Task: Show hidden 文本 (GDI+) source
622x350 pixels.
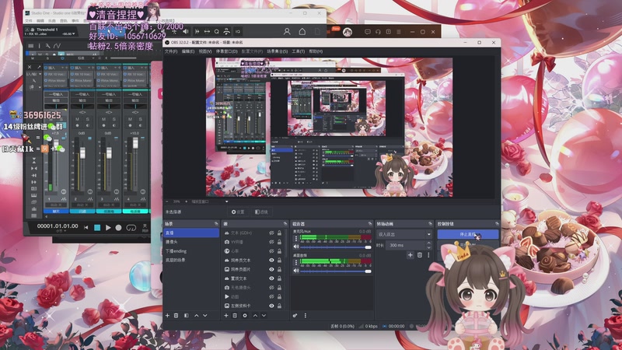Action: pyautogui.click(x=271, y=233)
